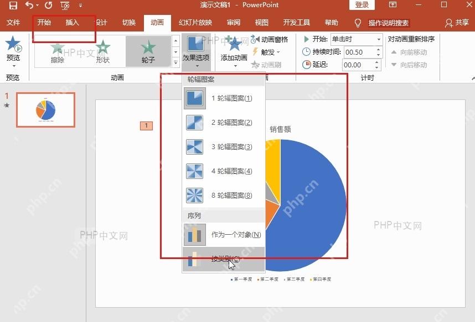Choose 1 轮辐图案(1) option
This screenshot has width=475, height=322.
pyautogui.click(x=224, y=98)
